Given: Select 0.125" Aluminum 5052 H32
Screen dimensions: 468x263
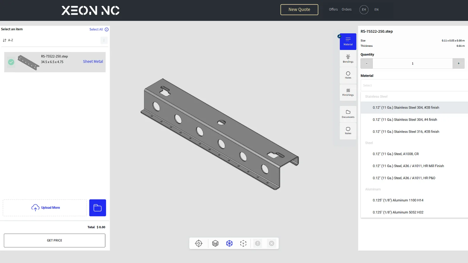Looking at the screenshot, I should 414,212.
